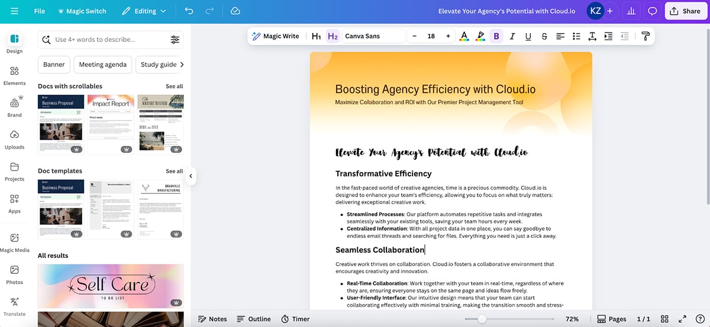The height and width of the screenshot is (327, 710).
Task: Open the comments icon
Action: tap(652, 11)
